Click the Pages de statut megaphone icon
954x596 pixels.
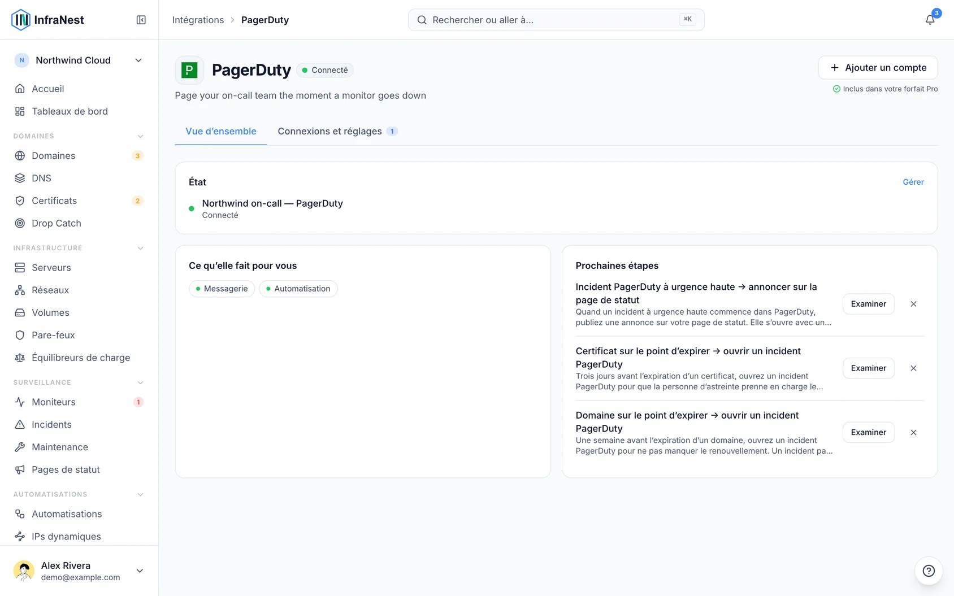(x=20, y=469)
